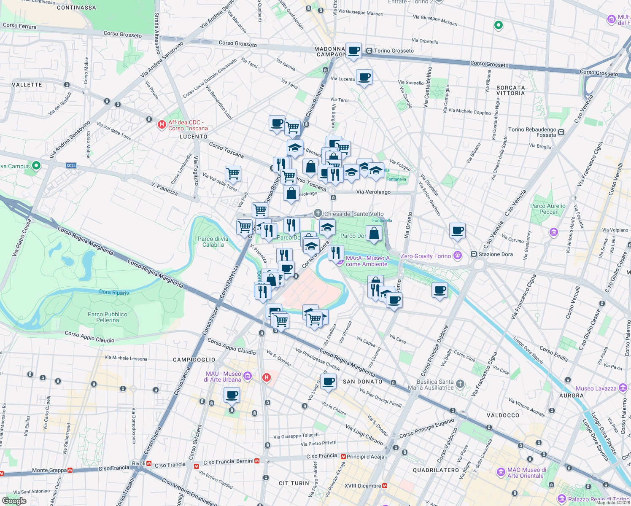Click the red H hospital pin near San Donato

tap(266, 377)
